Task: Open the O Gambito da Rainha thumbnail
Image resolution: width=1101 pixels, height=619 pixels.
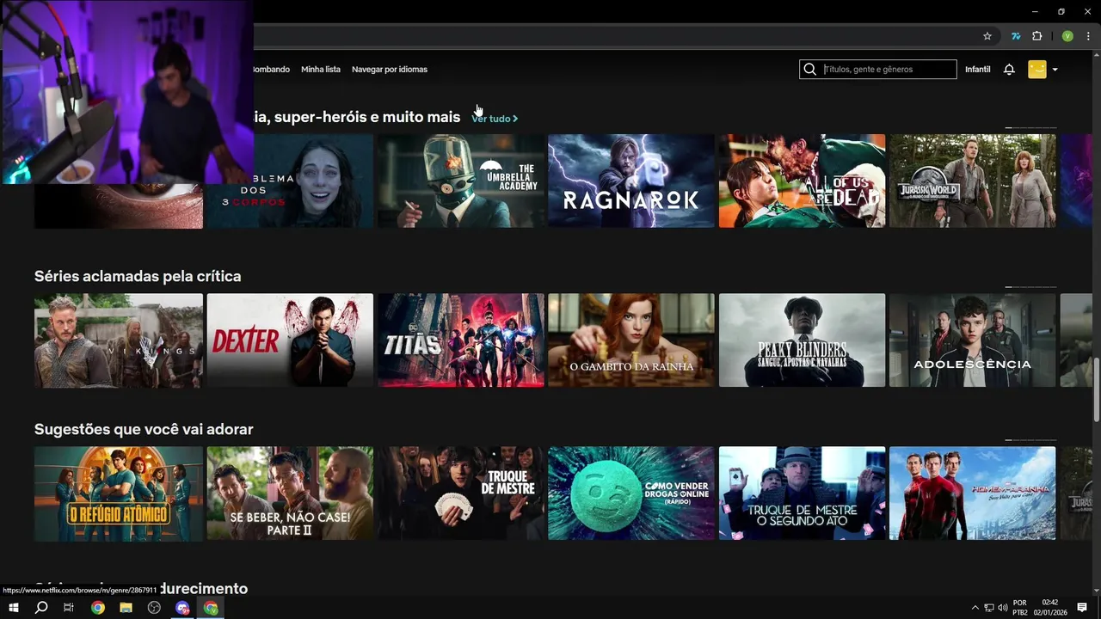Action: [631, 340]
